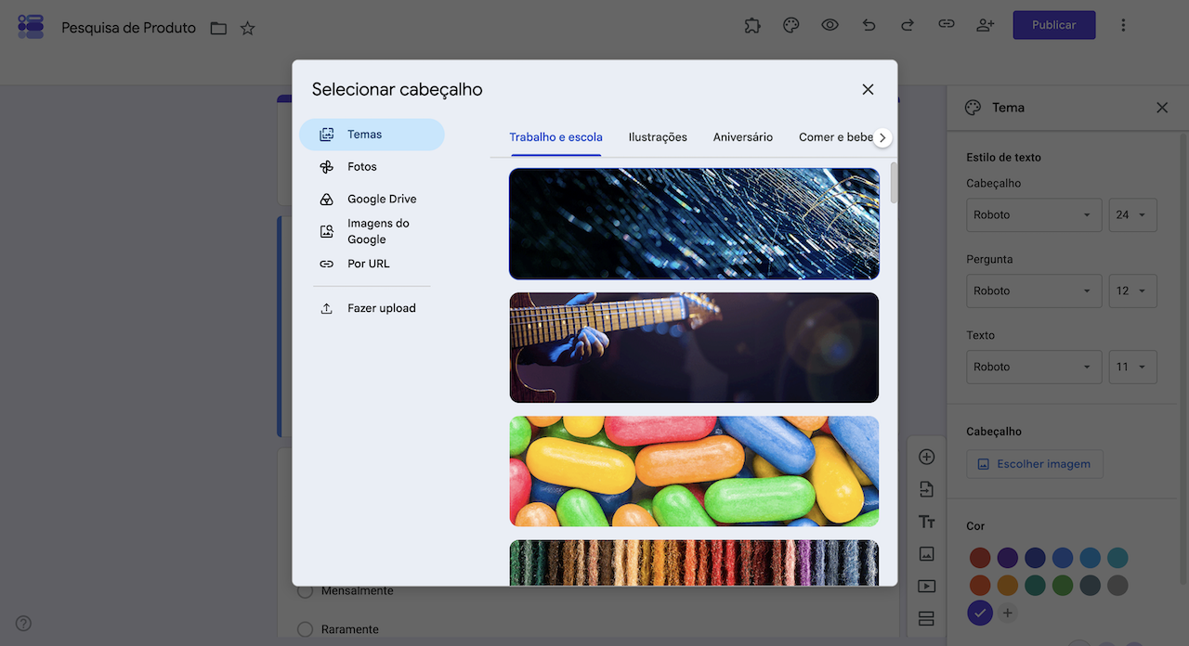Open Texto font Roboto dropdown
The image size is (1189, 646).
tap(1034, 368)
